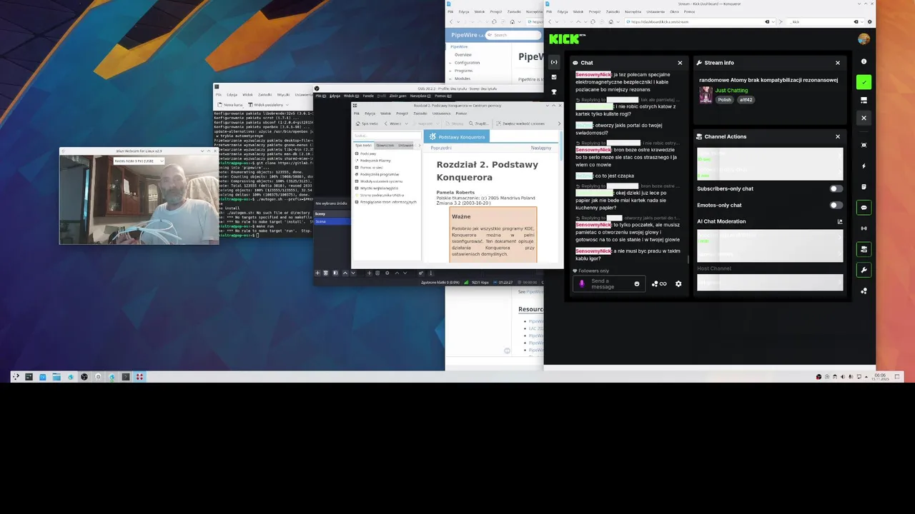Toggle the chat bubble widget in right sidebar

tap(864, 208)
